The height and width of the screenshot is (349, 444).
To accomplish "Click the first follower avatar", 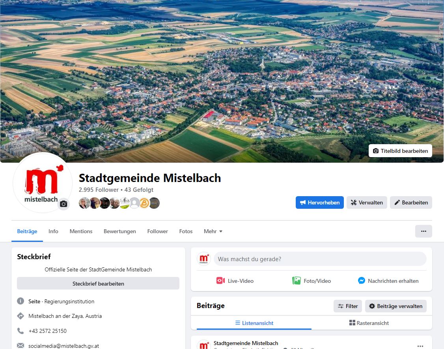I will [x=84, y=203].
